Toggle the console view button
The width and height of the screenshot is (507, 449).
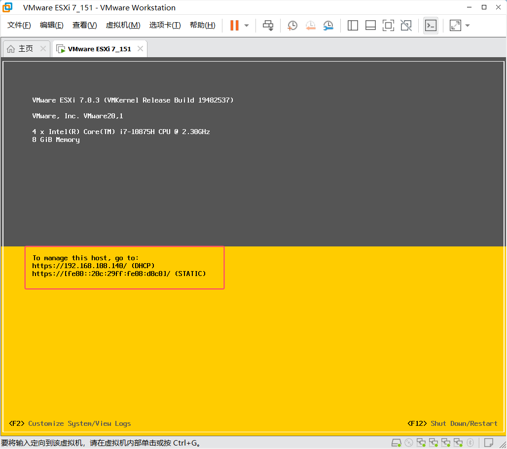pos(431,25)
